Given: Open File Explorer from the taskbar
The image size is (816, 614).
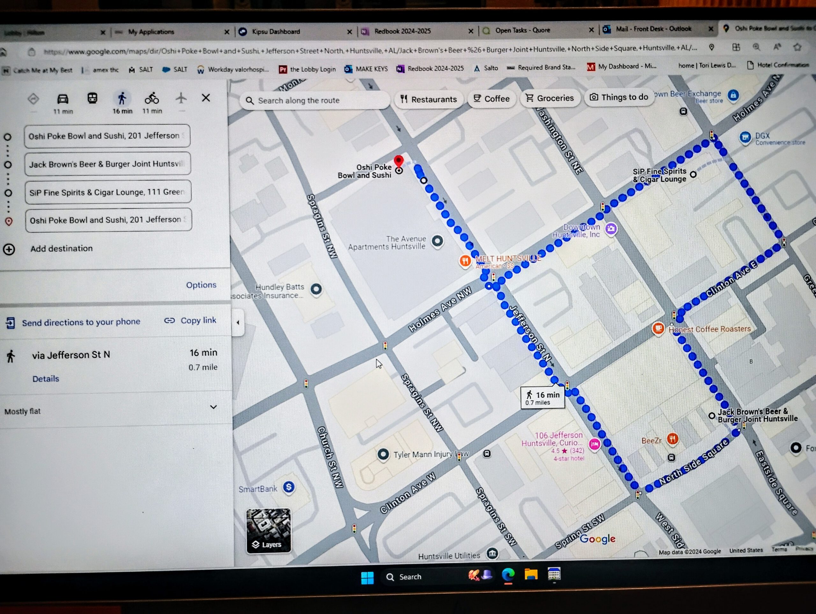Looking at the screenshot, I should click(x=531, y=575).
